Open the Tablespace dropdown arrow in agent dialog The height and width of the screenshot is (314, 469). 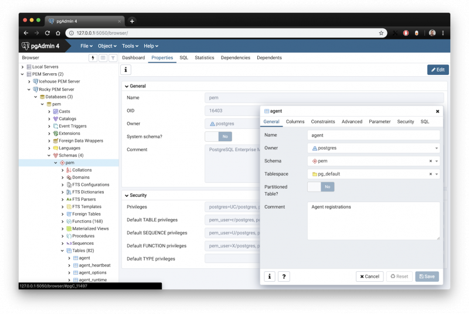437,174
